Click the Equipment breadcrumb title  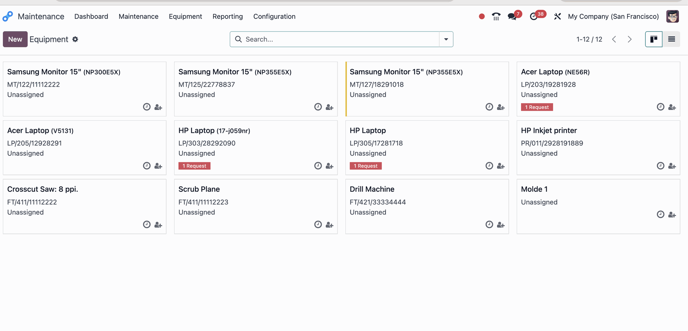click(49, 39)
